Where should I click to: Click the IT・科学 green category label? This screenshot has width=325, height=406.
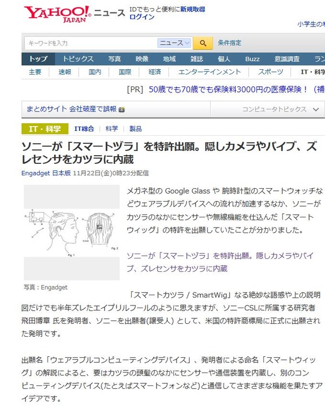tap(45, 129)
